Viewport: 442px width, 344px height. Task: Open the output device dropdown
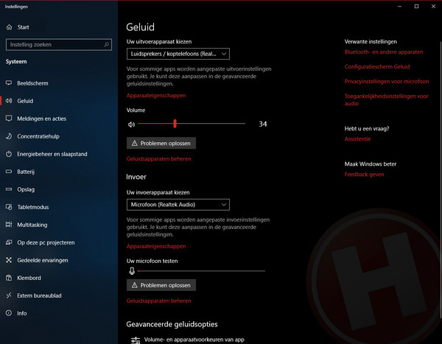coord(178,54)
